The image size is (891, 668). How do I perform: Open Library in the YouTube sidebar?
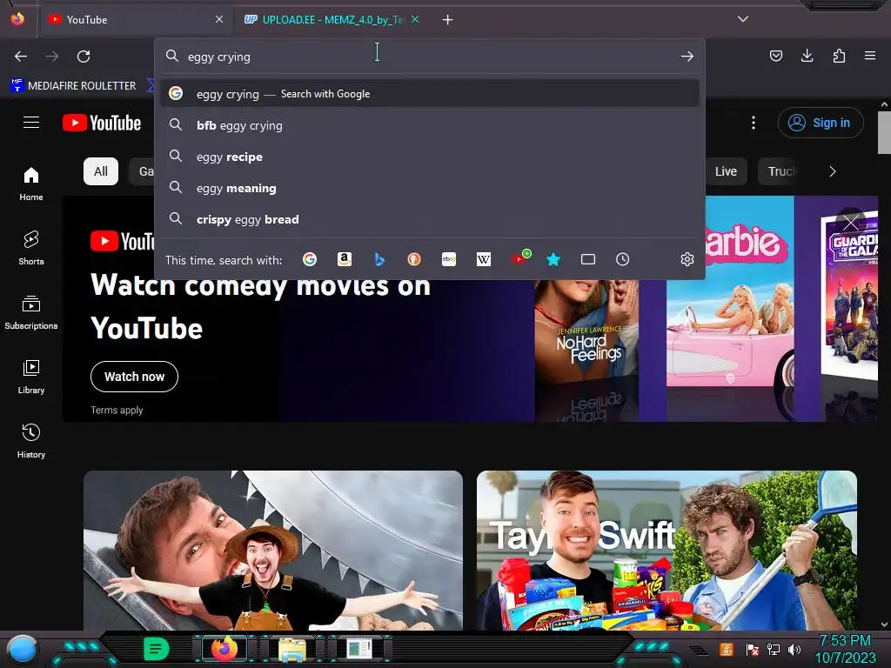[31, 377]
